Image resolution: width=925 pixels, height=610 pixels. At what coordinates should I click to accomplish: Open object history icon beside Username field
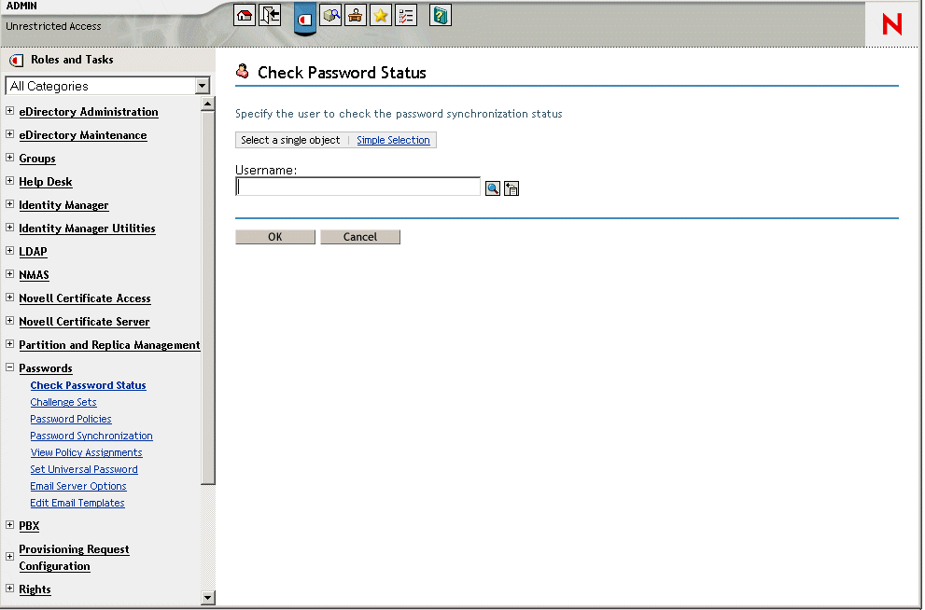point(512,188)
